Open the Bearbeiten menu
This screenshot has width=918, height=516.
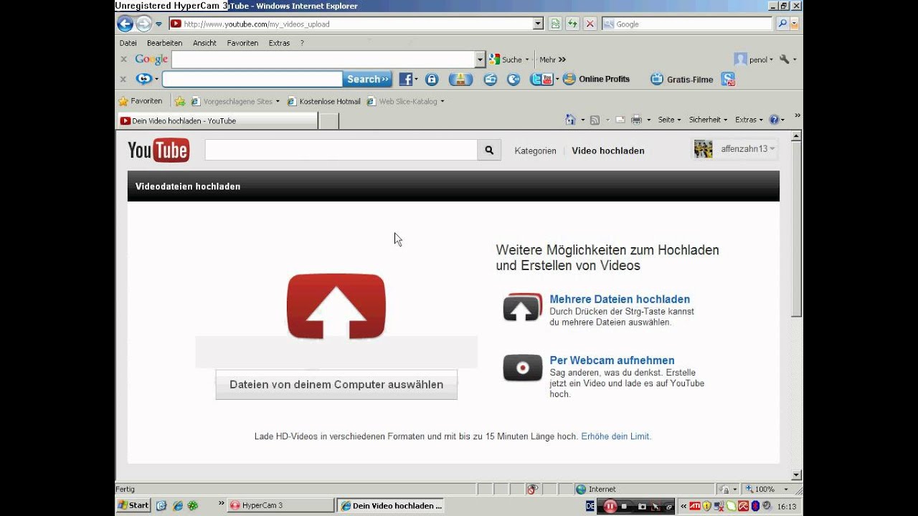pos(164,43)
